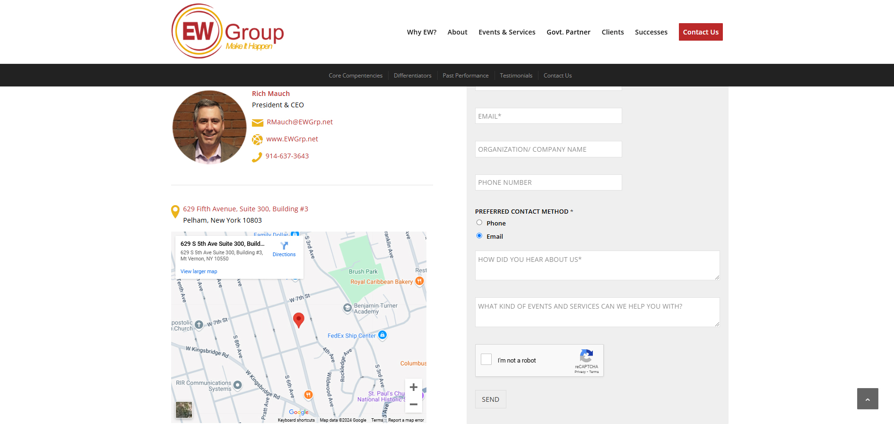Click the PHONE NUMBER input field
This screenshot has height=424, width=894.
click(x=548, y=182)
